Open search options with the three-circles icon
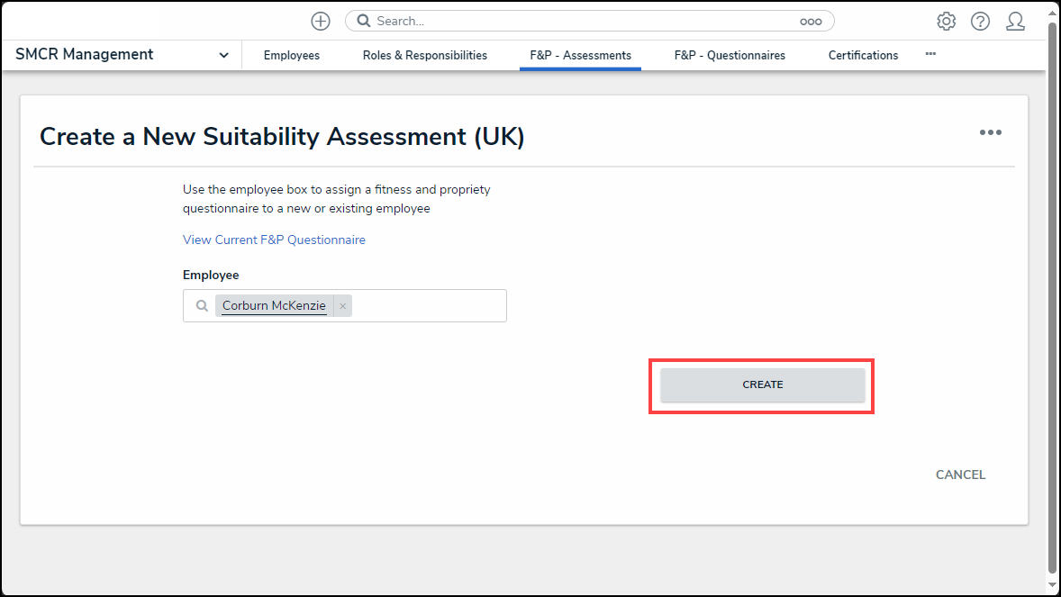 click(x=810, y=21)
